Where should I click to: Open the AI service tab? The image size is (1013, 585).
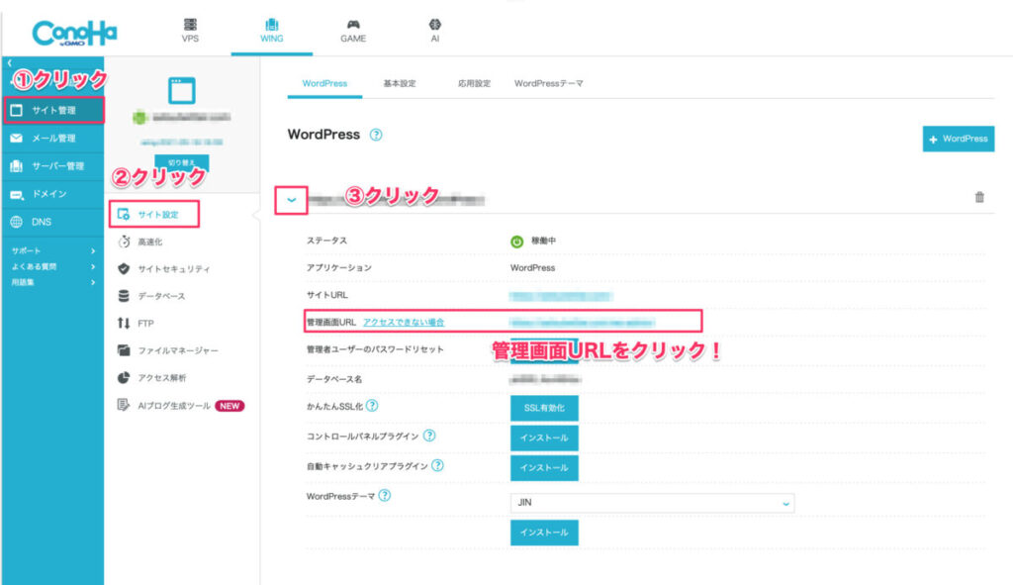pos(435,31)
